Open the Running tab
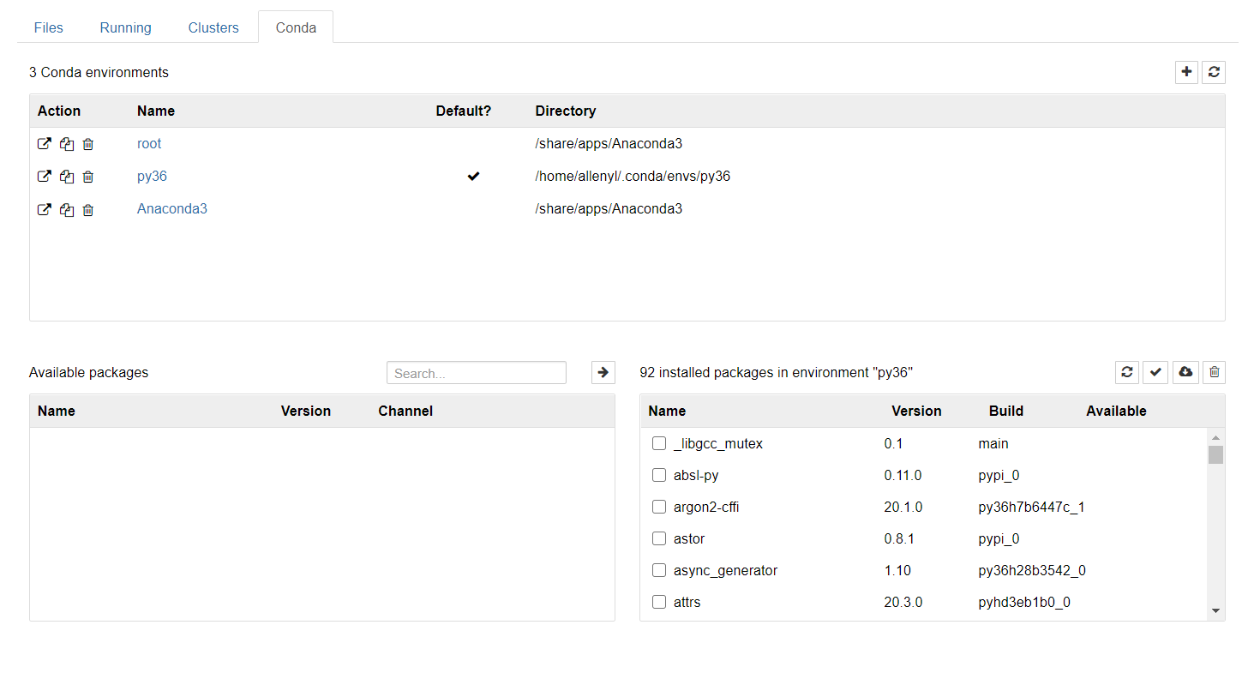The image size is (1260, 673). coord(125,27)
